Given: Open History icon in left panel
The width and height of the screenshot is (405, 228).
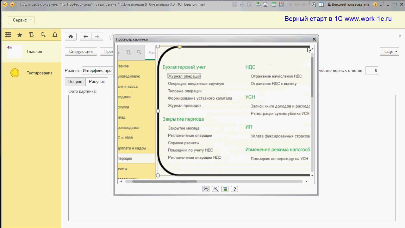Looking at the screenshot, I should pos(31,35).
